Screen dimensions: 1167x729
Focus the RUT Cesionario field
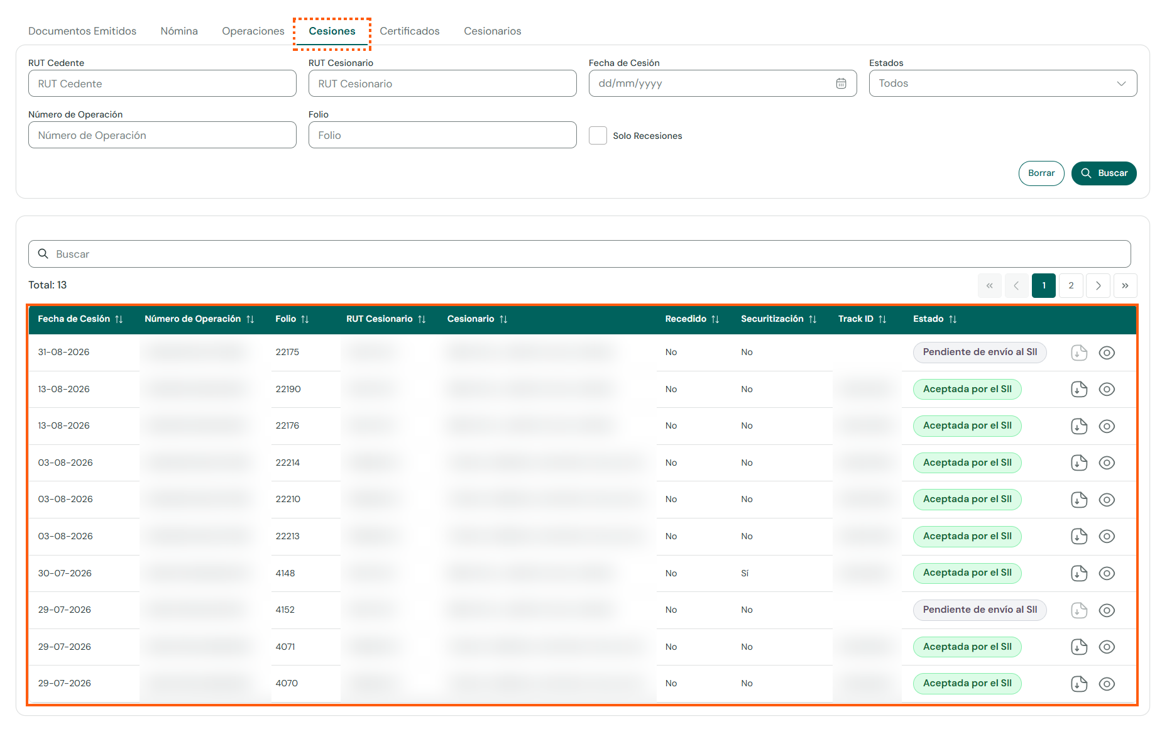click(x=442, y=84)
